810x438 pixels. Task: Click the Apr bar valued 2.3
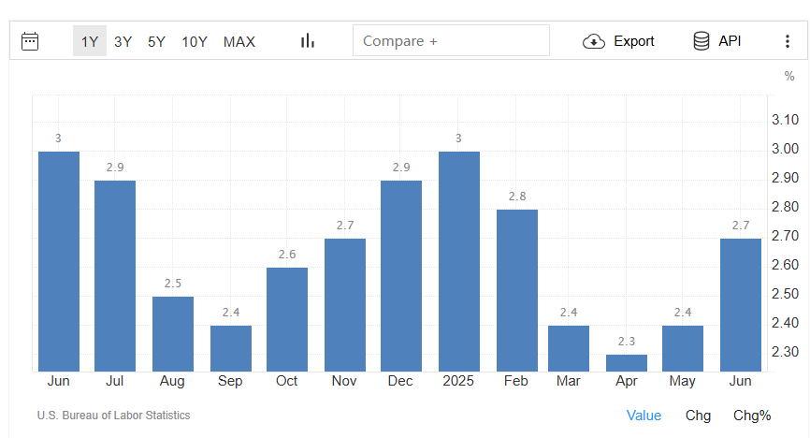coord(627,362)
